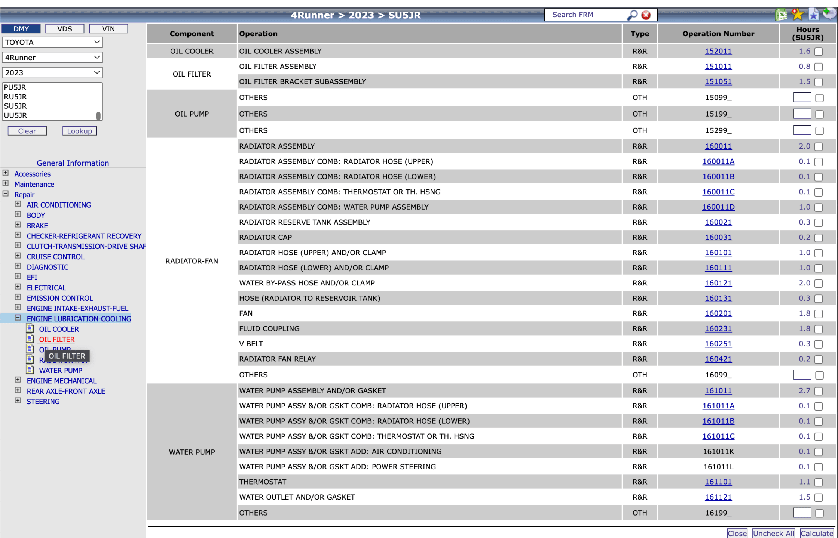Click the model list scrollbar thumb
This screenshot has height=538, width=838.
coord(98,116)
